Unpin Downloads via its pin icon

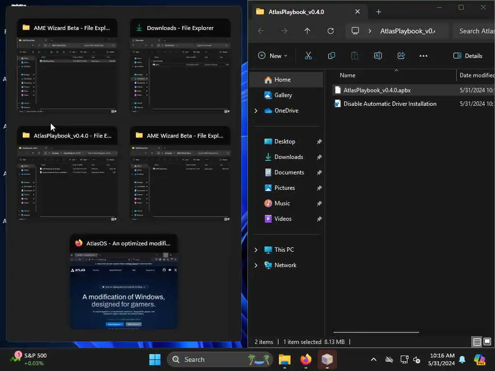click(319, 157)
